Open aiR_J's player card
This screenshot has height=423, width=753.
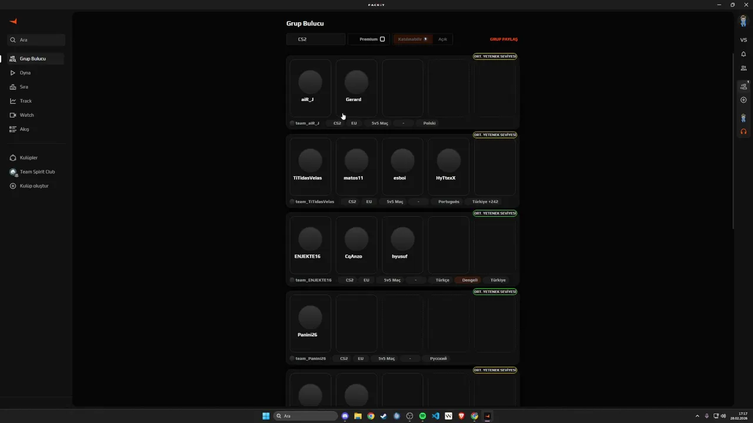point(310,88)
